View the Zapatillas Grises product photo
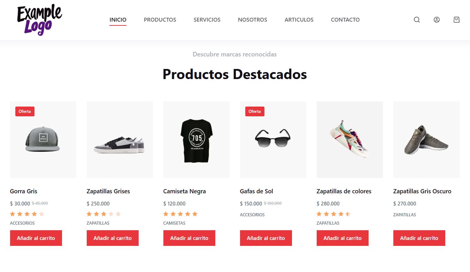The width and height of the screenshot is (470, 272). (x=120, y=140)
